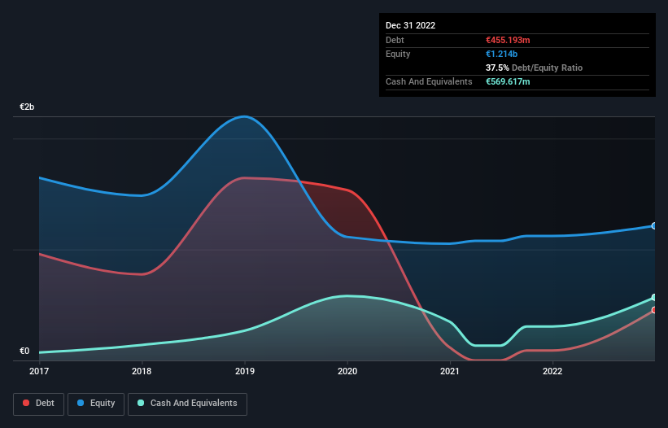The image size is (668, 428).
Task: Select the Debt endpoint marker at Dec 2022
Action: 654,310
